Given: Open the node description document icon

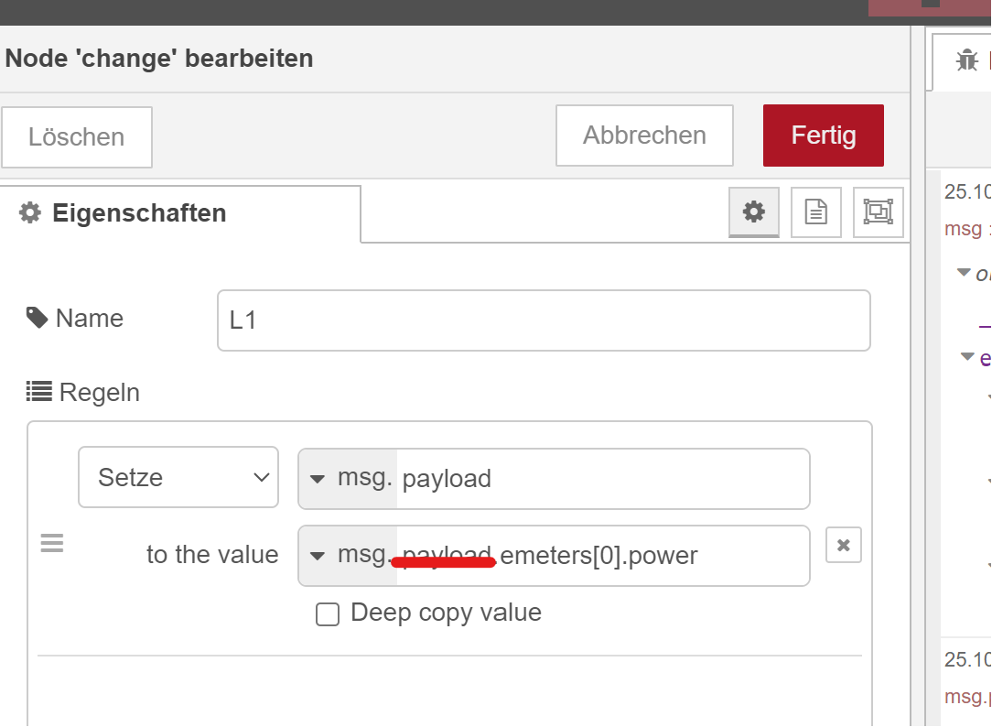Looking at the screenshot, I should [x=815, y=212].
